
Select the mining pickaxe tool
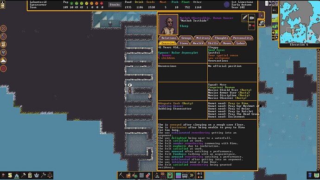pos(121,175)
